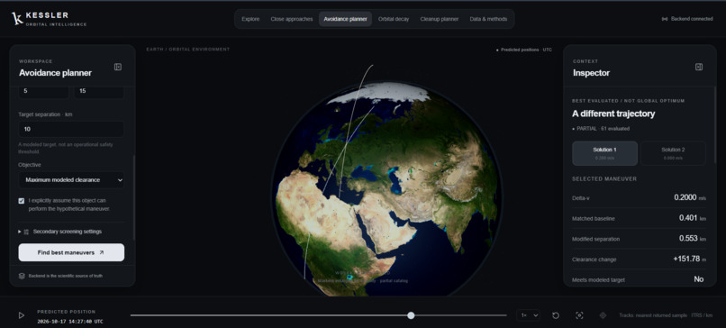Click the timestamp 2026-10-17 14:27:40 UTC
Screen dimensions: 726x328
[70, 322]
